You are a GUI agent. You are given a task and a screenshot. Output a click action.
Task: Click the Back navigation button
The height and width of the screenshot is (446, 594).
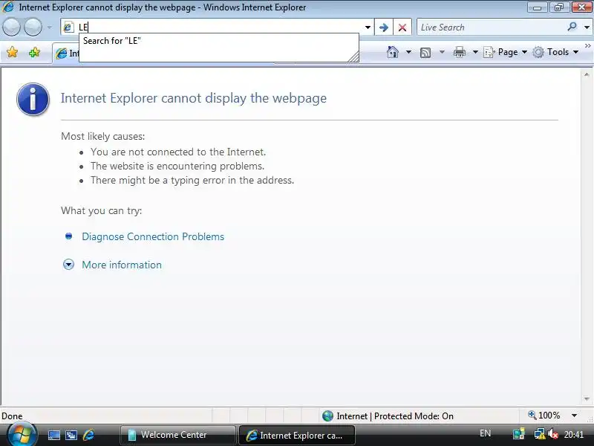[11, 28]
